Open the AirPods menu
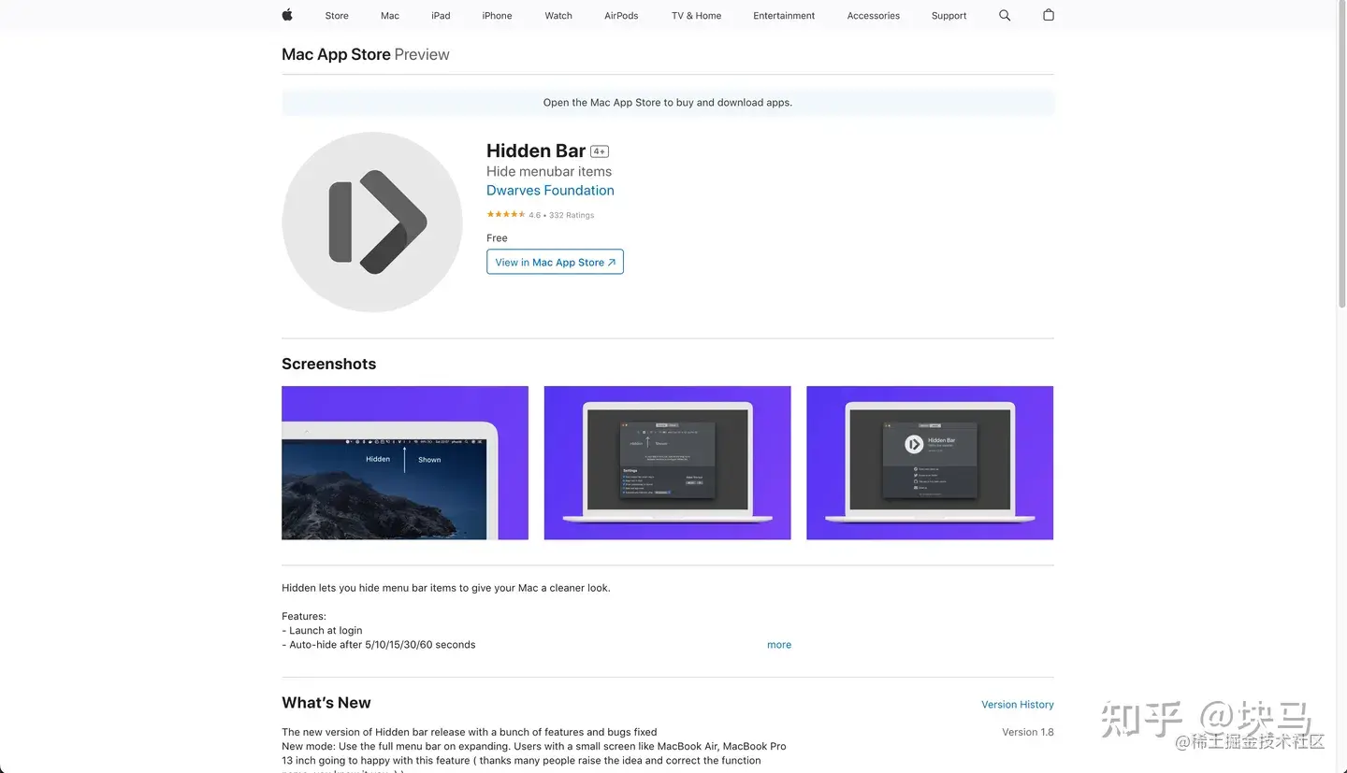Viewport: 1347px width, 773px height. point(621,16)
